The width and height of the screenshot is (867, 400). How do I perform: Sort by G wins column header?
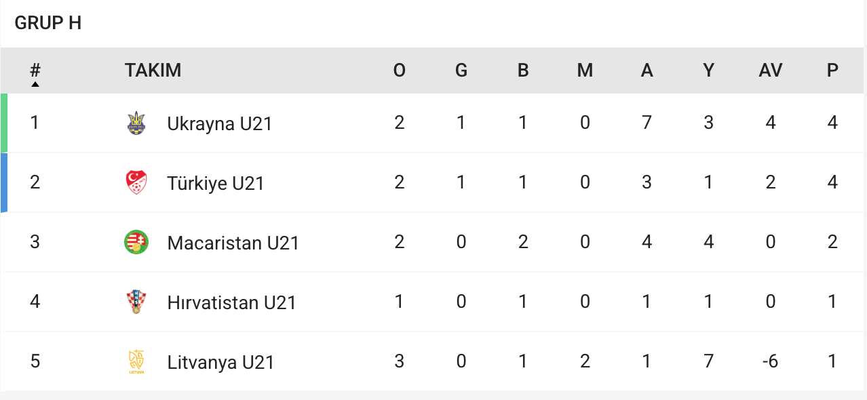tap(461, 71)
